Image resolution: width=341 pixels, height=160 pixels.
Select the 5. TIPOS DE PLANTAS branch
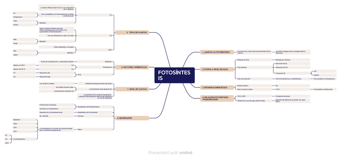coord(131,32)
